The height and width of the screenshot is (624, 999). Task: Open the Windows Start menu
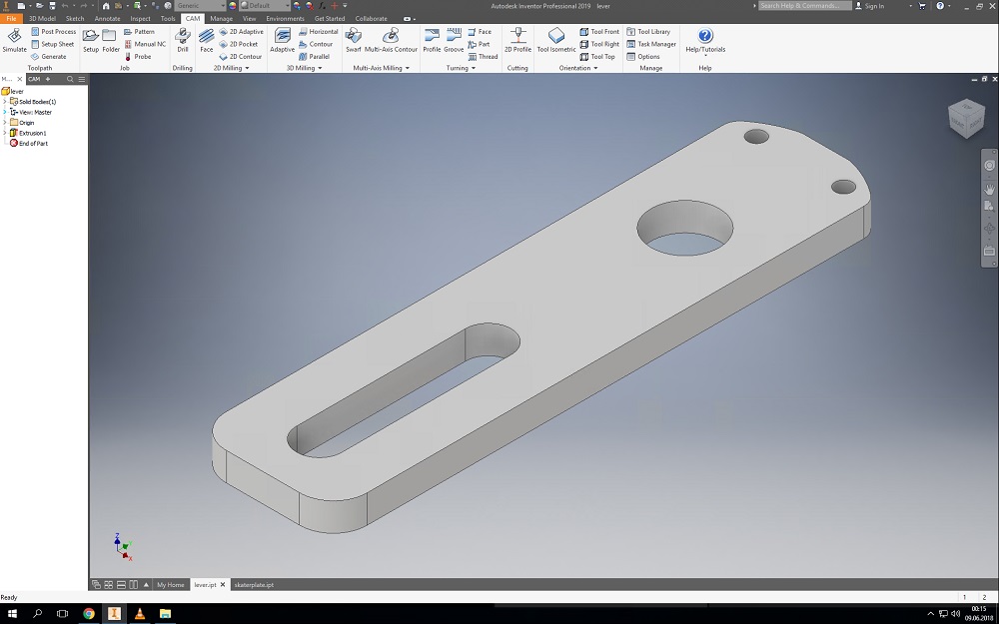point(12,614)
